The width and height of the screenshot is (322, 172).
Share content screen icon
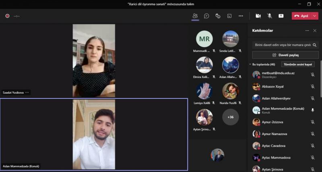point(281,16)
